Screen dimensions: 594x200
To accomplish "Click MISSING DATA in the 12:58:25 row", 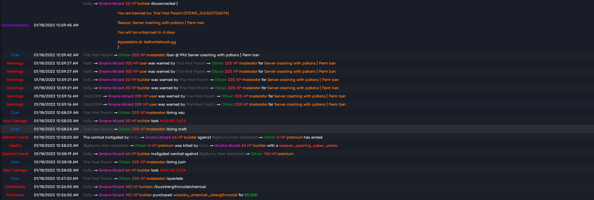I will pos(173,121).
